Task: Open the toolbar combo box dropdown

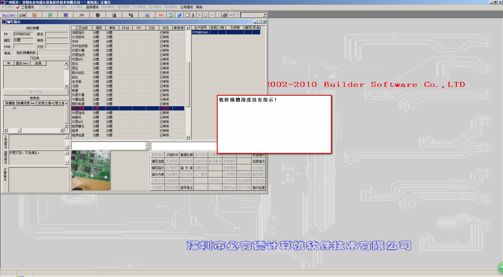Action: 265,15
